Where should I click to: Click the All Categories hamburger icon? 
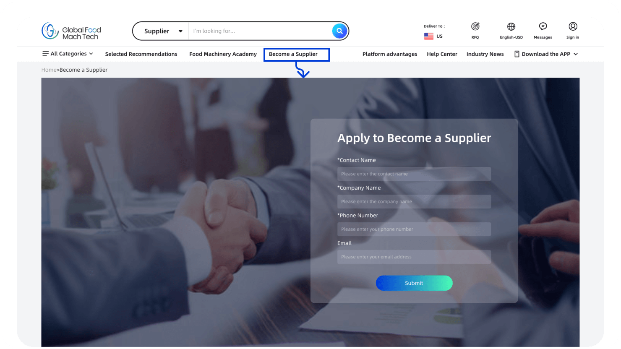pyautogui.click(x=45, y=54)
